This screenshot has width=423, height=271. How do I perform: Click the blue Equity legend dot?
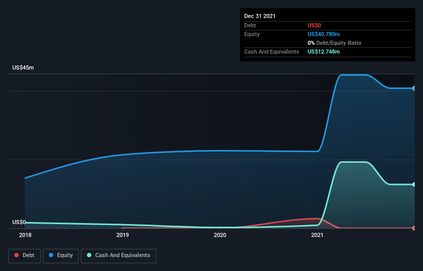point(51,255)
